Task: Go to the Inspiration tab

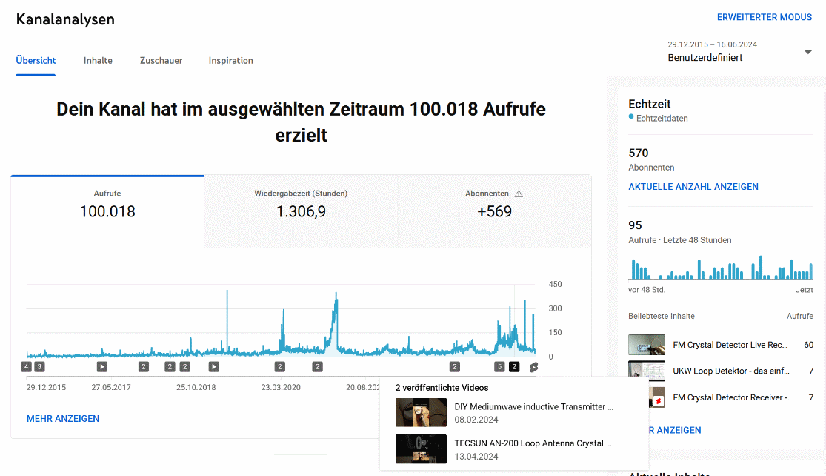Action: pos(230,61)
